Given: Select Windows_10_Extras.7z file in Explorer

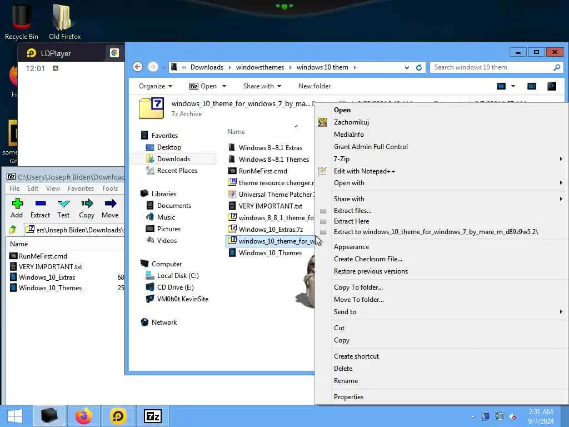Looking at the screenshot, I should [x=271, y=230].
